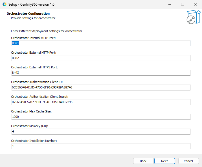The height and width of the screenshot is (167, 202).
Task: Select the Orchestrator External HTTPS Port field
Action: [x=101, y=73]
